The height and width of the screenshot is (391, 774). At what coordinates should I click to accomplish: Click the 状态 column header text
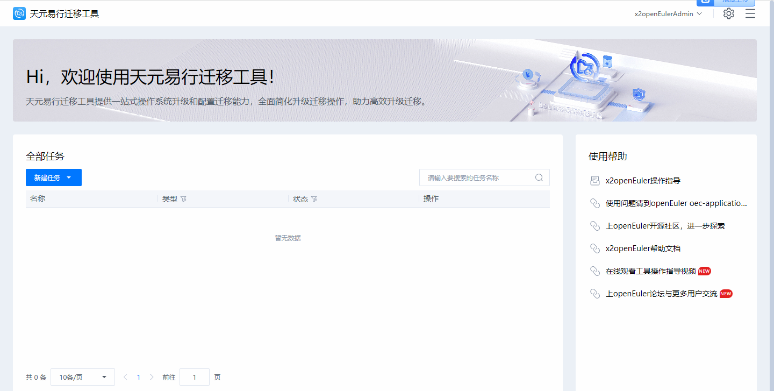click(300, 199)
